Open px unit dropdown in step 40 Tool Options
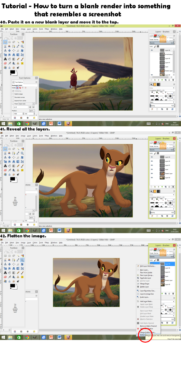 coord(32,111)
